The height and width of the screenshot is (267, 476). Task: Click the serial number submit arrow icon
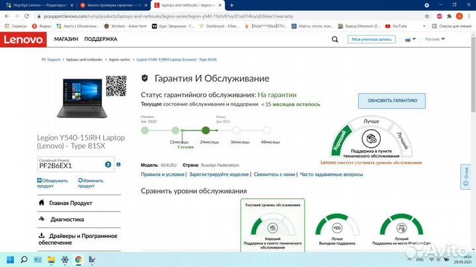click(108, 164)
